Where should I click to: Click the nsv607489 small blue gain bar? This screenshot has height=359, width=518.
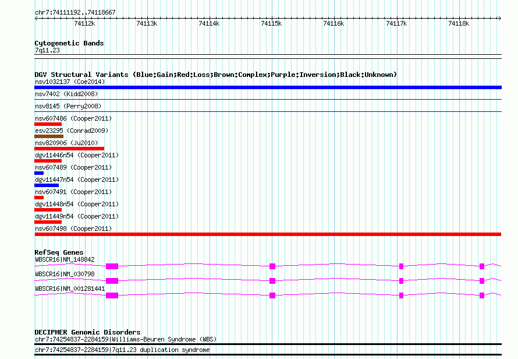pyautogui.click(x=39, y=173)
